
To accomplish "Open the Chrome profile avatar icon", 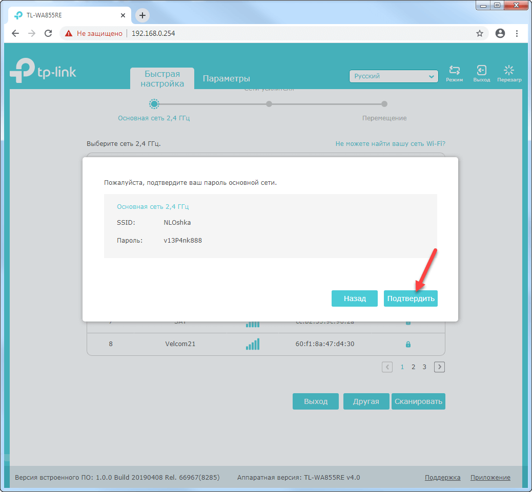I will pos(500,33).
